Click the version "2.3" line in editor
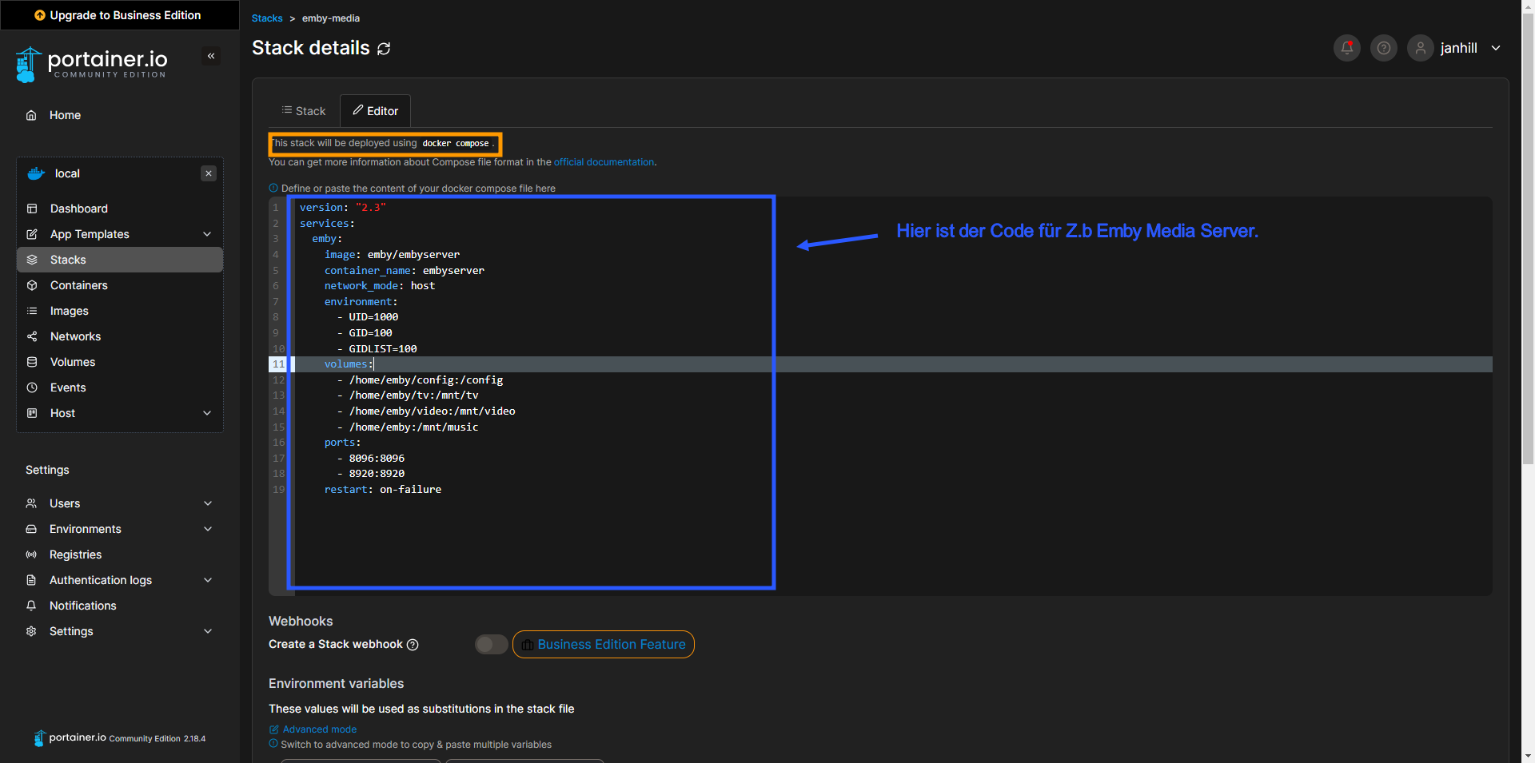The height and width of the screenshot is (763, 1535). [x=343, y=208]
